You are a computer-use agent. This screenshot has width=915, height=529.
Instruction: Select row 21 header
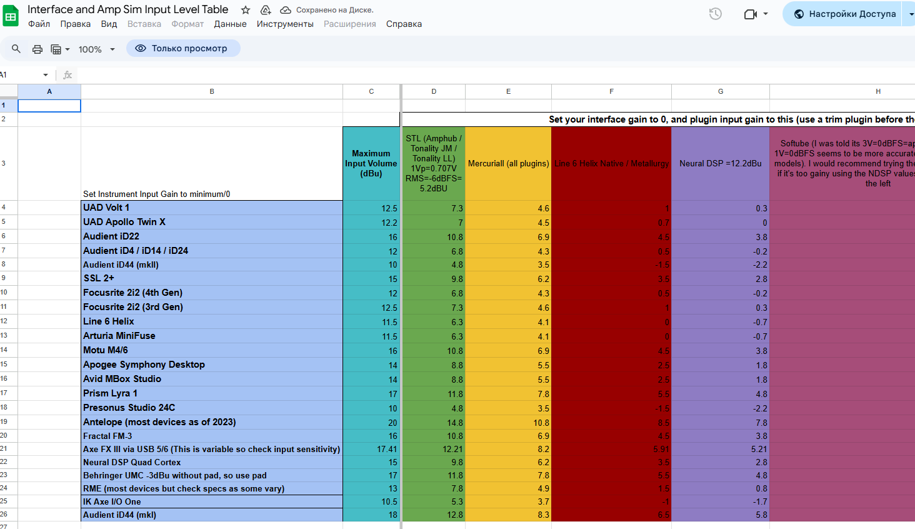pos(9,449)
